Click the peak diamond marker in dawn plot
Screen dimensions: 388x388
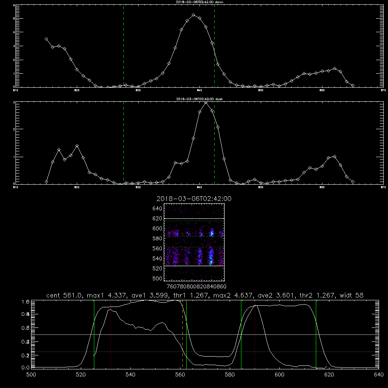pos(194,15)
